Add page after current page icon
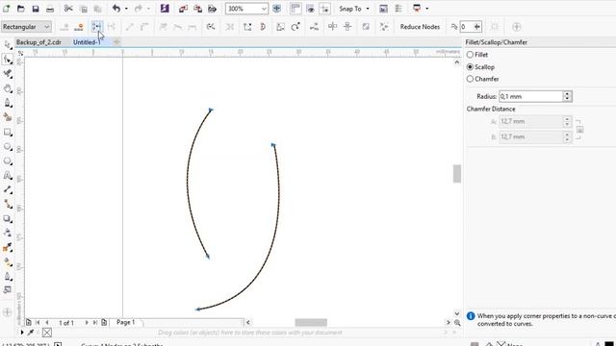Viewport: 616px width, 346px height. pos(104,323)
